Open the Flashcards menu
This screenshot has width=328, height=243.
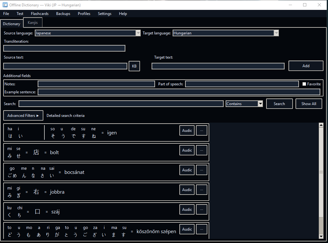pos(40,14)
